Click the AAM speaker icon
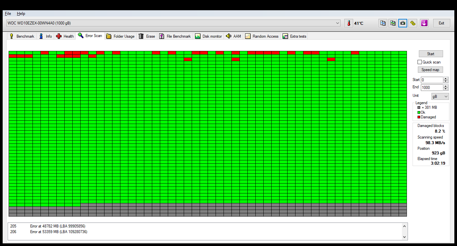The height and width of the screenshot is (246, 457). click(228, 36)
